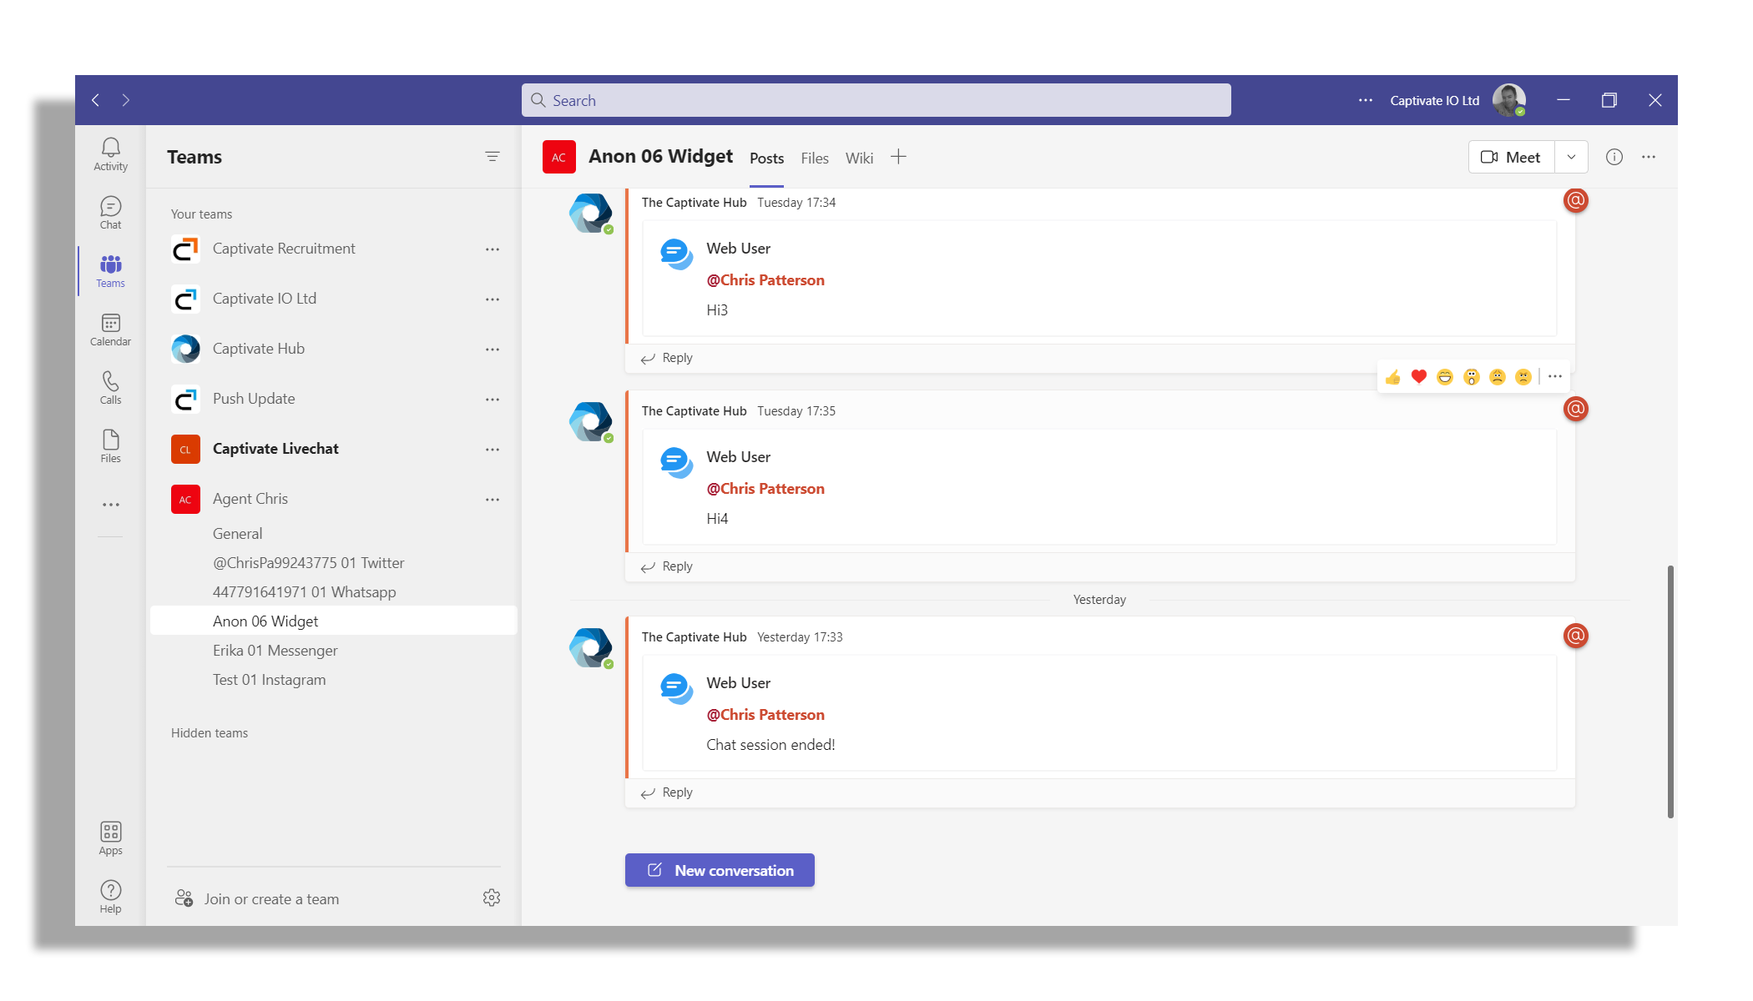Click the Search box
The image size is (1753, 1001).
[x=876, y=100]
